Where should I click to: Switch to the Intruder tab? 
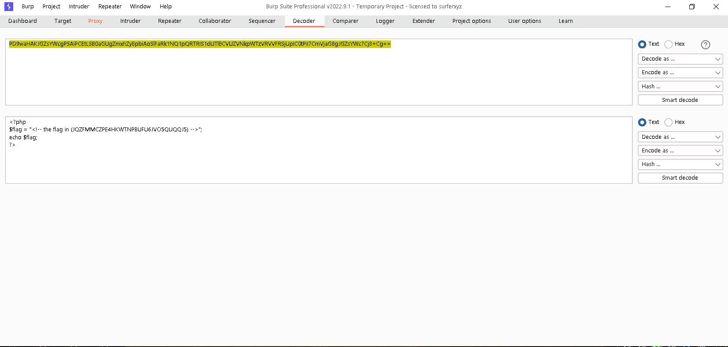click(130, 21)
